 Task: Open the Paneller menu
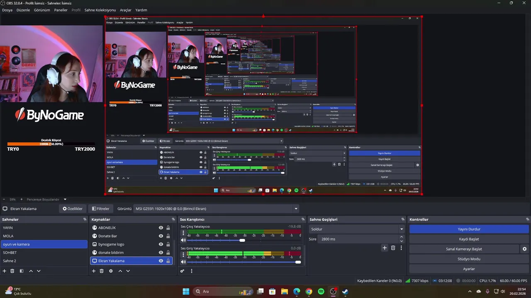tap(61, 10)
